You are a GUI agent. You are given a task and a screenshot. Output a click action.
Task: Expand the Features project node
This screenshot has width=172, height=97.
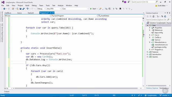click(147, 52)
